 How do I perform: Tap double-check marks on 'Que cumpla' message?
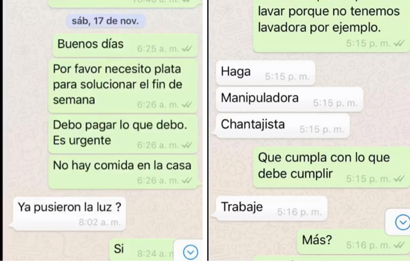click(x=399, y=179)
